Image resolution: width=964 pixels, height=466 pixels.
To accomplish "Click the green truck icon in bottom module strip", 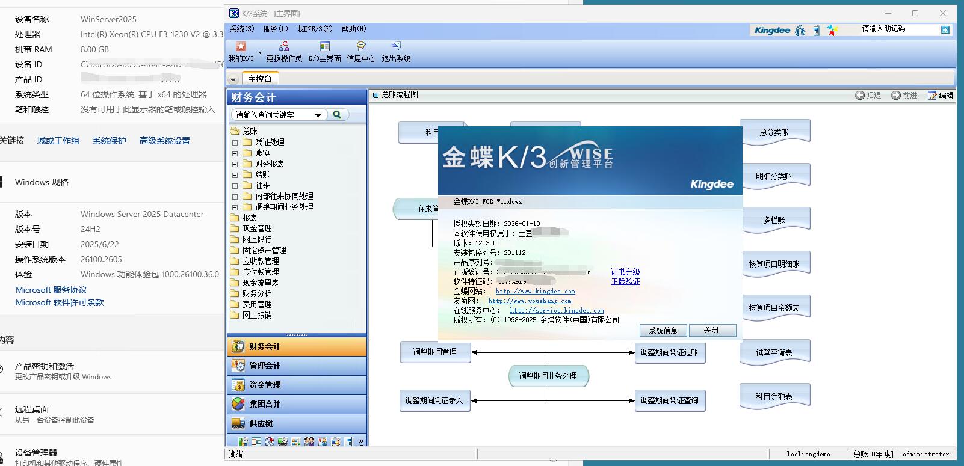I will coord(283,442).
